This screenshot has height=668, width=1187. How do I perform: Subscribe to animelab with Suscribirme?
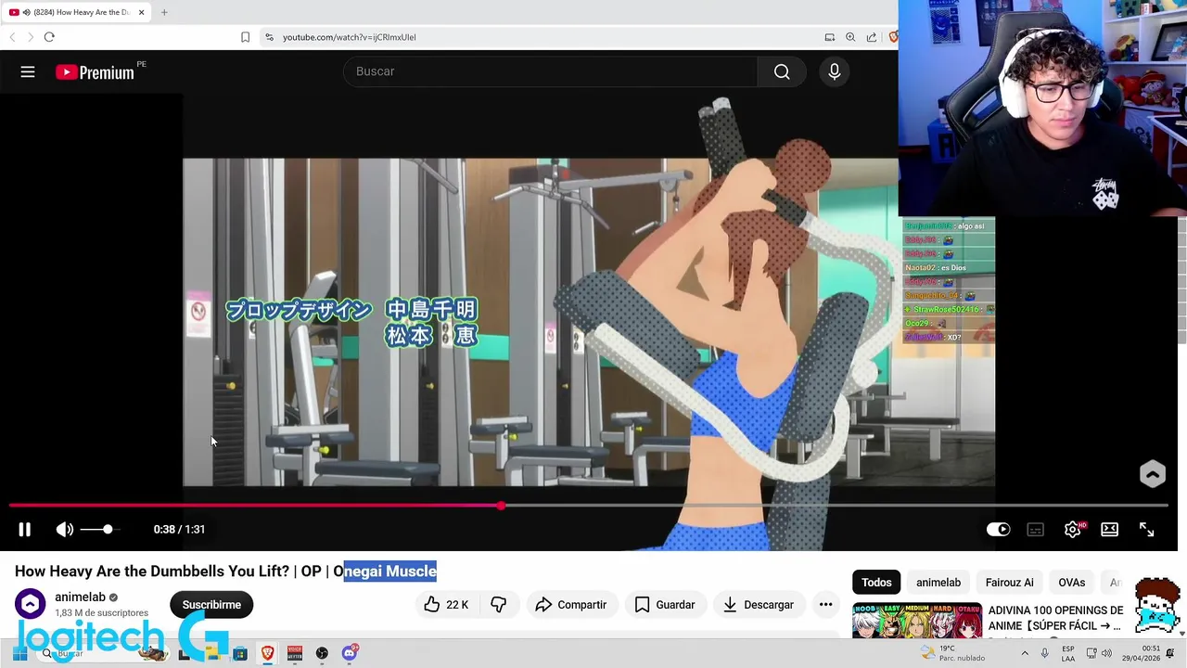[x=211, y=605]
